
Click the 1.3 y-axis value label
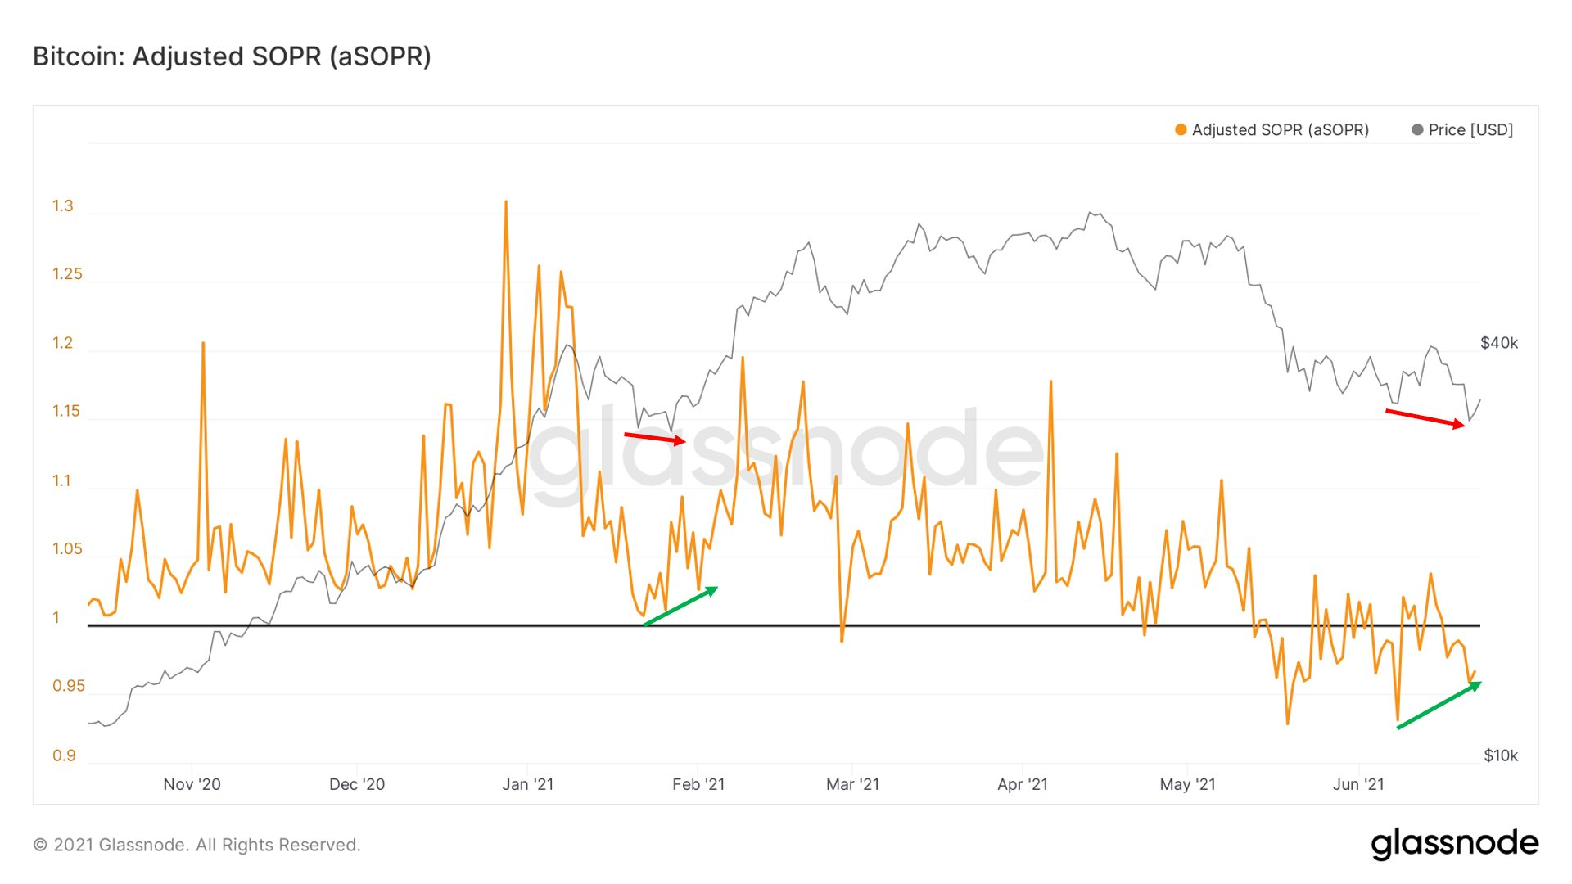coord(63,205)
